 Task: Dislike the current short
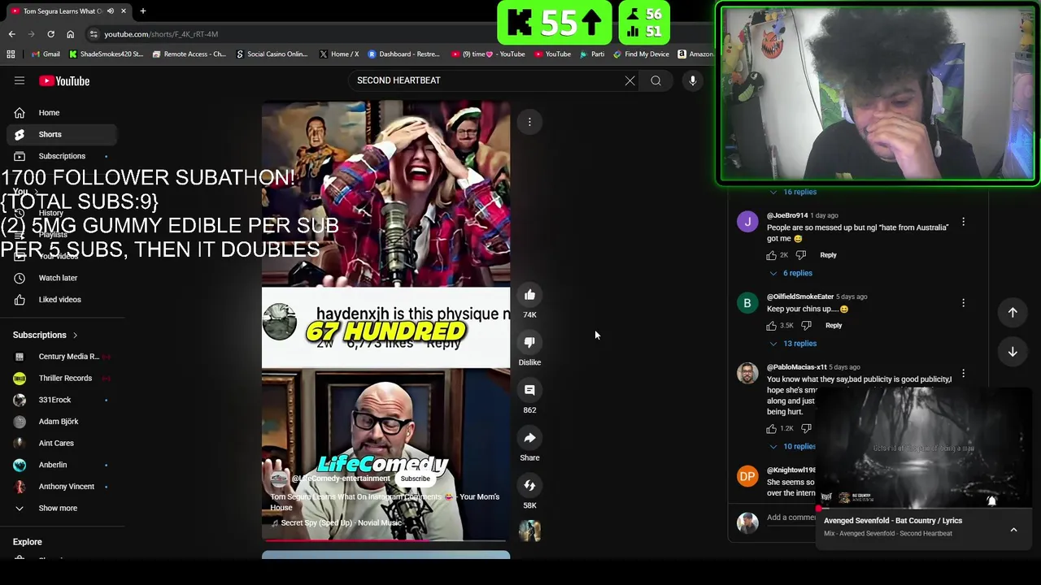(x=529, y=343)
